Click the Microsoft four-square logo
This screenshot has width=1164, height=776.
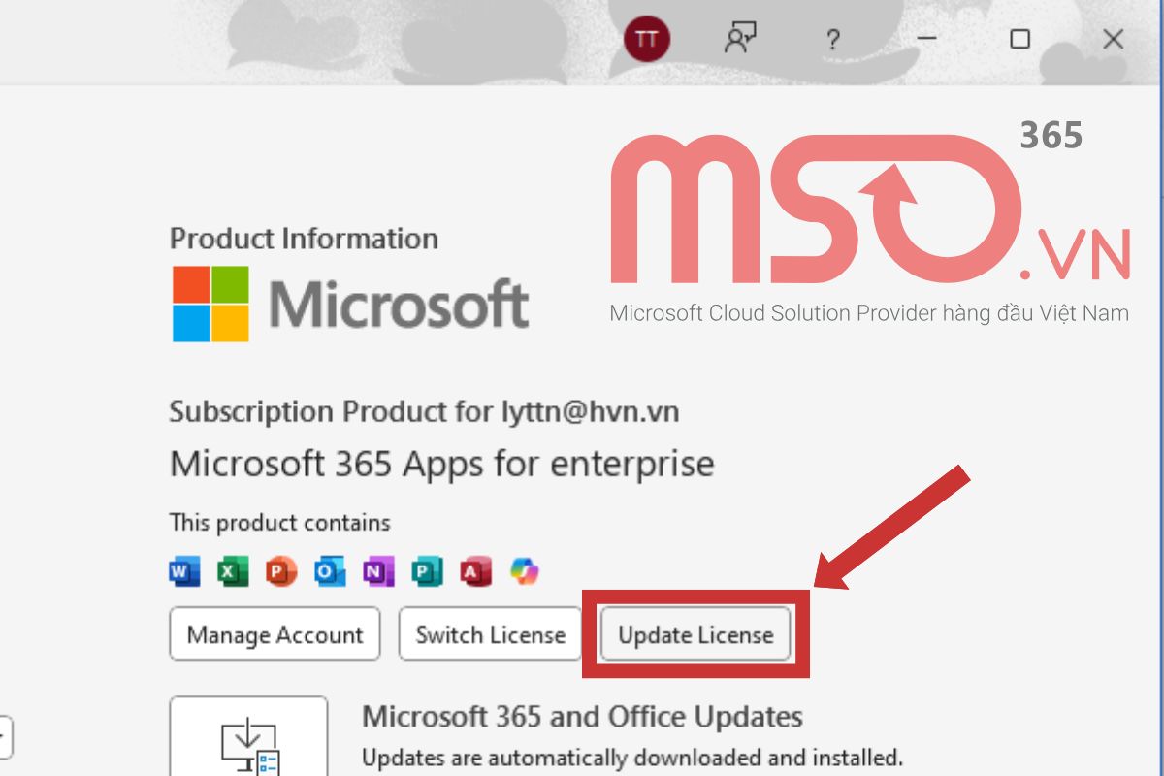point(210,304)
